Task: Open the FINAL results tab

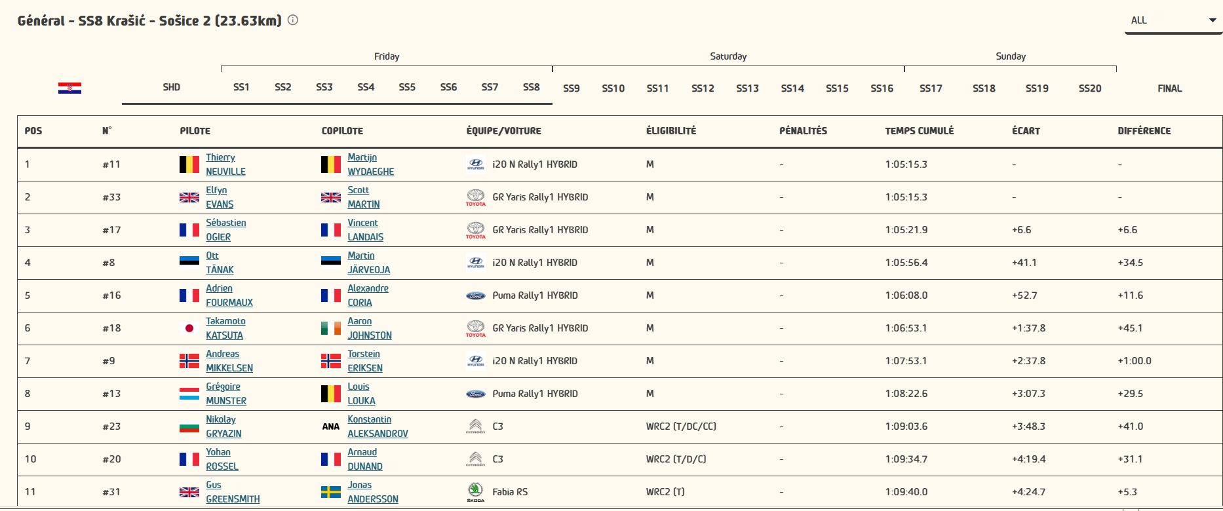Action: pyautogui.click(x=1169, y=88)
